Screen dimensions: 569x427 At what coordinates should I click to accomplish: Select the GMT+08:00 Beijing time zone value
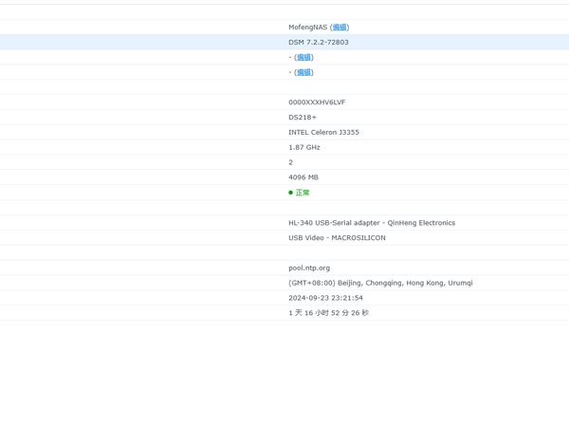point(380,283)
